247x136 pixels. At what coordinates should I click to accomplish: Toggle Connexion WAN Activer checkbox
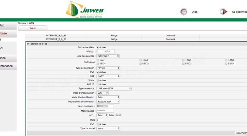pyautogui.click(x=98, y=47)
